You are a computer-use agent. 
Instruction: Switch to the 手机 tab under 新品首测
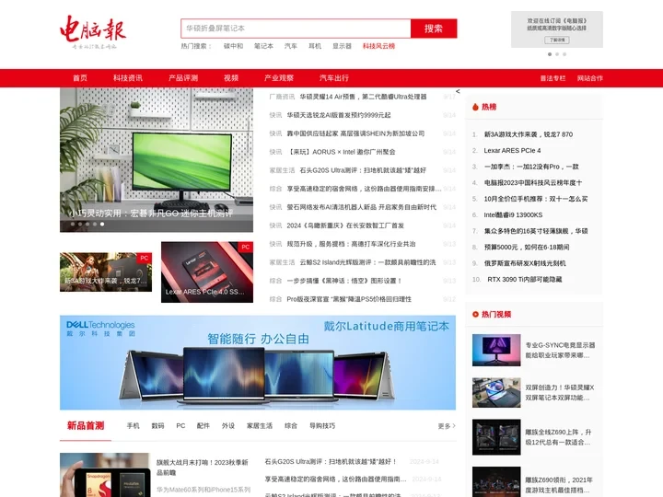[x=133, y=425]
